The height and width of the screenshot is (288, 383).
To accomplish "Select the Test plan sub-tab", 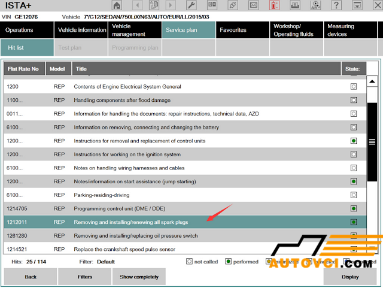I will (x=81, y=48).
